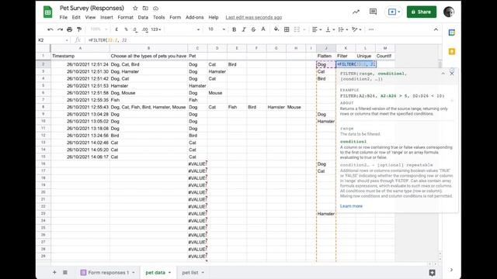Open the Add-ons menu

tap(195, 17)
